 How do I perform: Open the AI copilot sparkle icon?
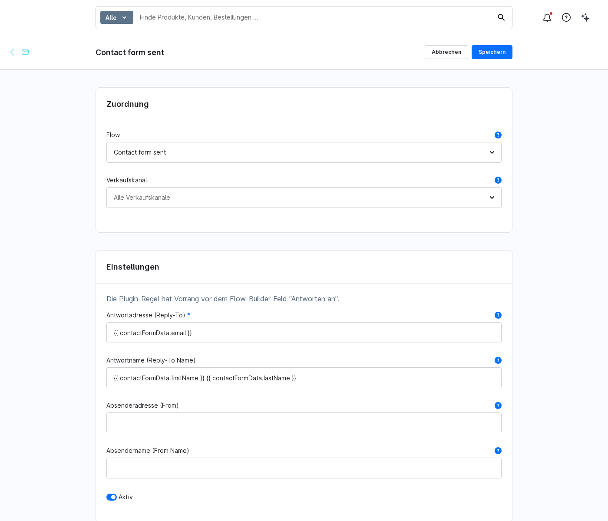(x=585, y=17)
